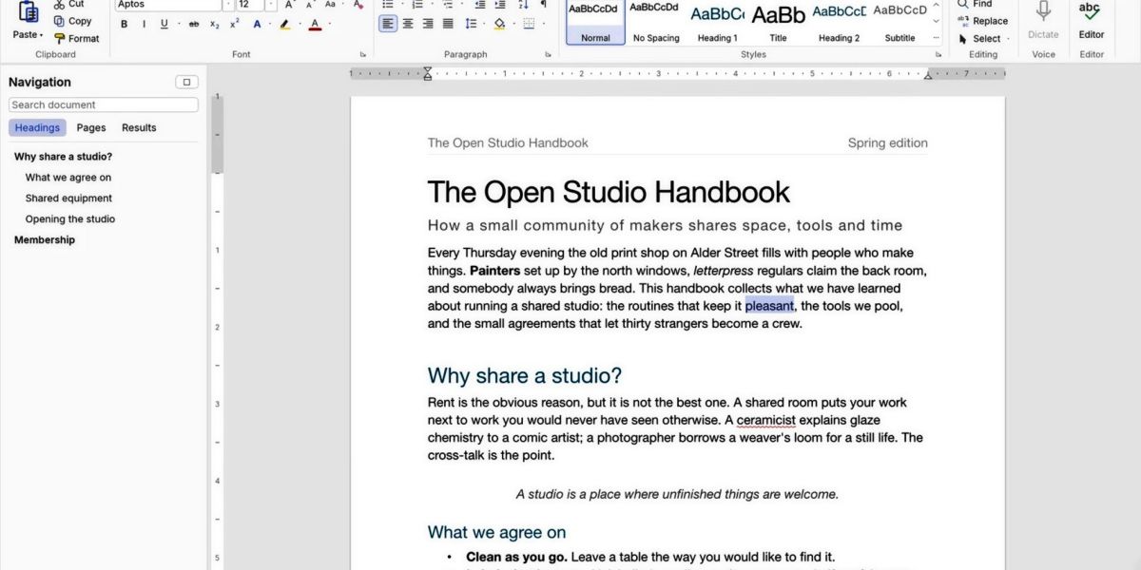Turn on Justify alignment
Image resolution: width=1141 pixels, height=570 pixels.
coord(448,24)
